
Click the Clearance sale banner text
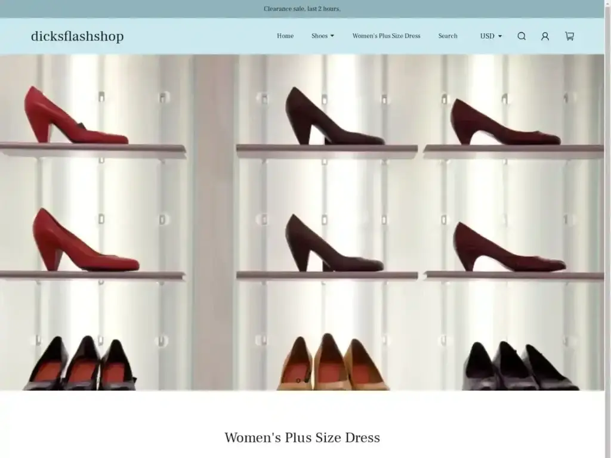coord(301,8)
